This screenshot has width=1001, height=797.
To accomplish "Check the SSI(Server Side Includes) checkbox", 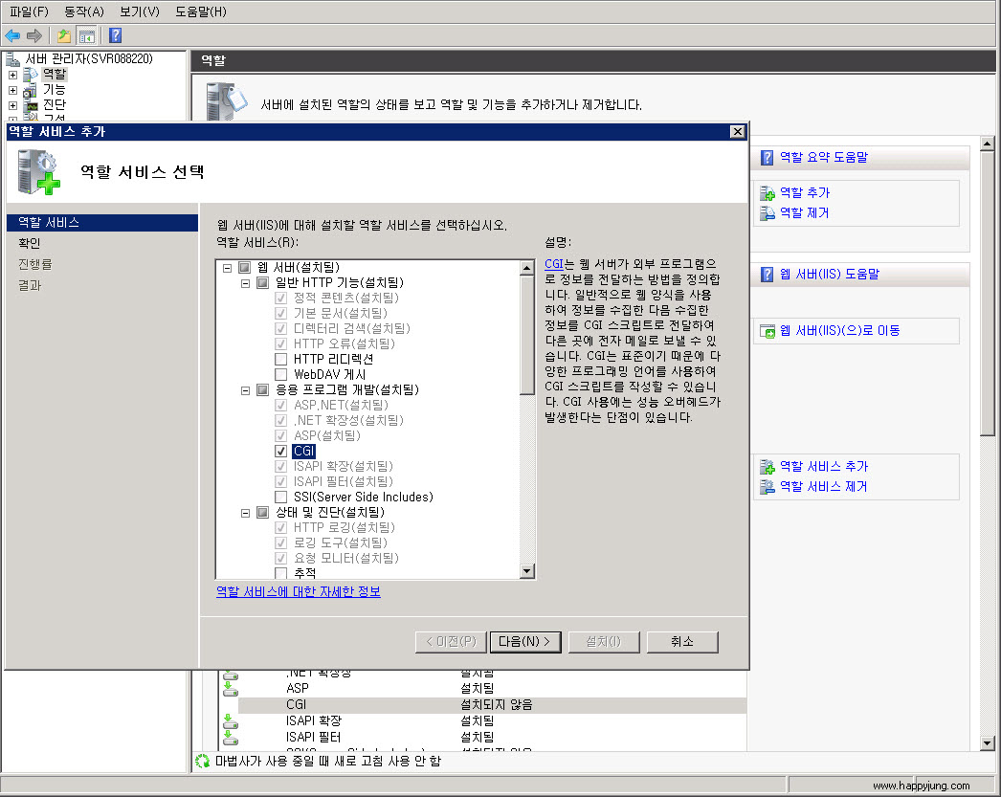I will tap(280, 498).
